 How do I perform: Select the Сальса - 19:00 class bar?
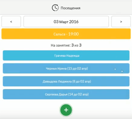[x=66, y=34]
